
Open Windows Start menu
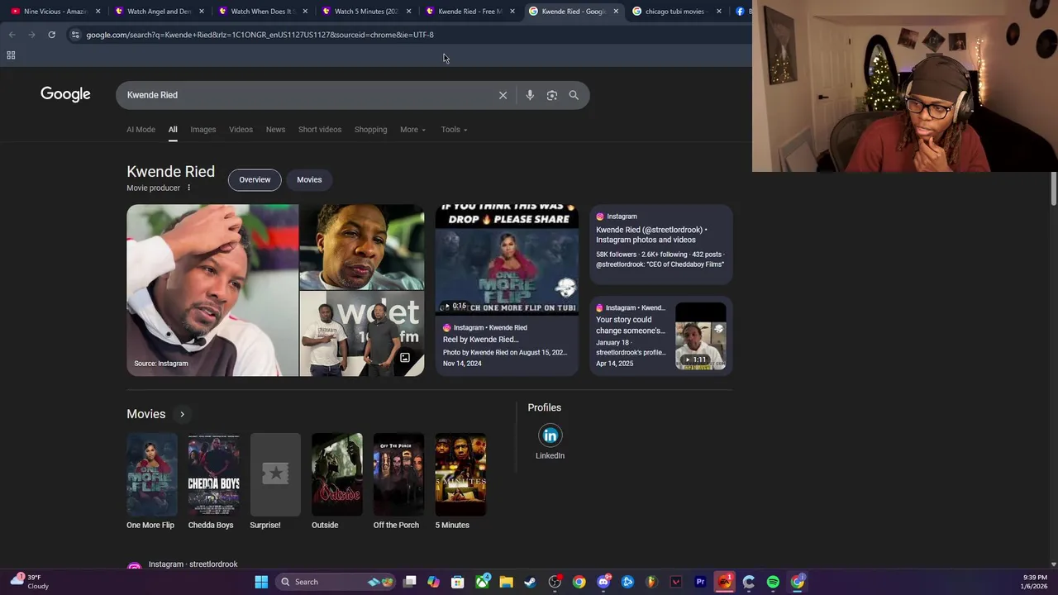(x=261, y=582)
